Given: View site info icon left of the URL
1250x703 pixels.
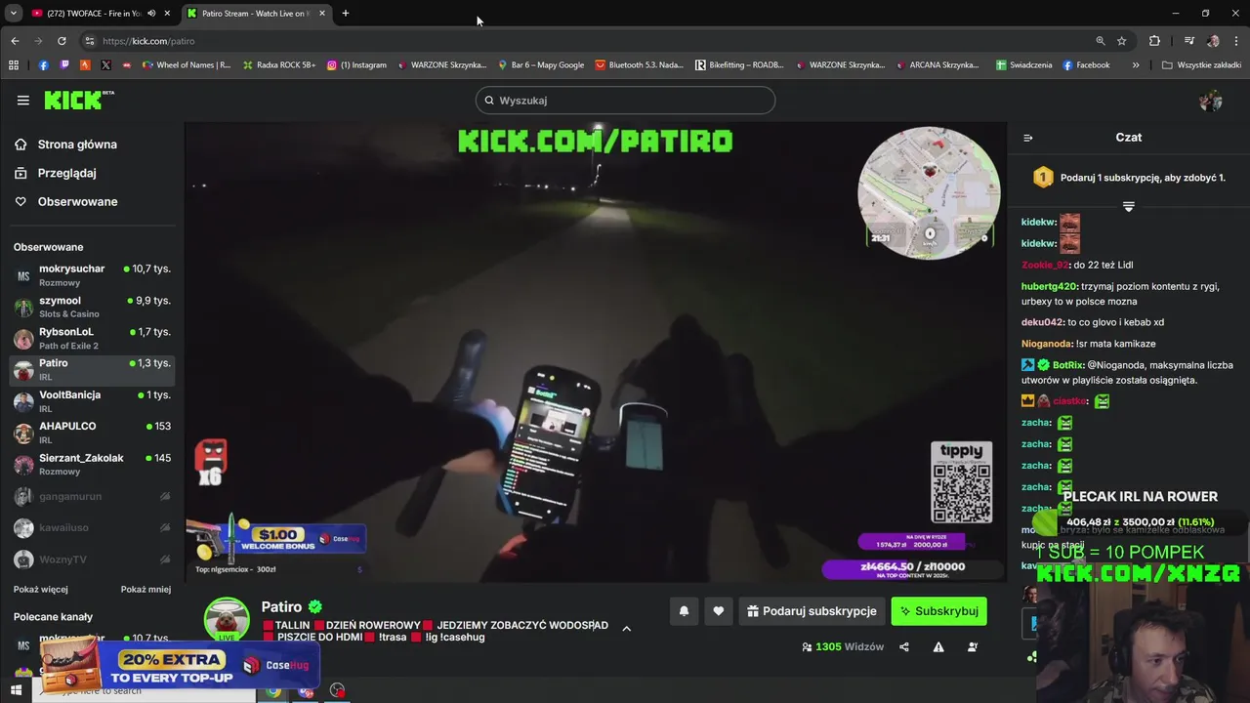Looking at the screenshot, I should pos(89,41).
